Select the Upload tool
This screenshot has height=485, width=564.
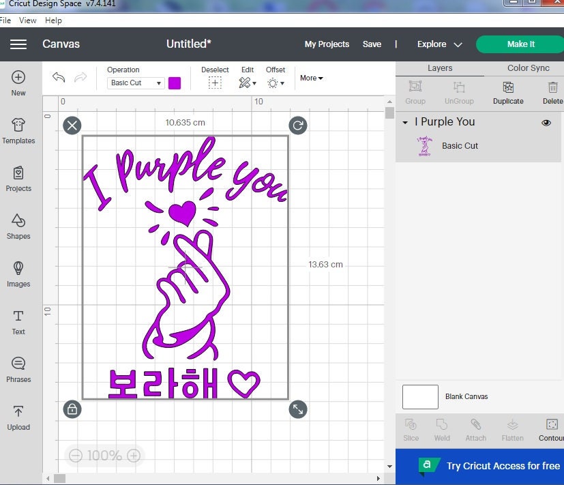coord(18,417)
